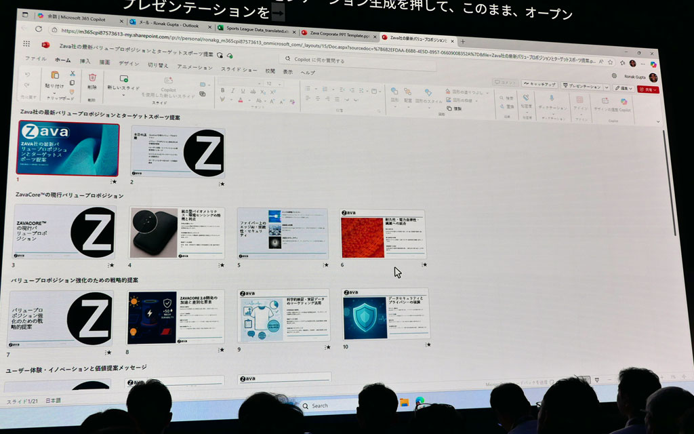
Task: Click the Arrange (配置) icon
Action: [x=407, y=92]
